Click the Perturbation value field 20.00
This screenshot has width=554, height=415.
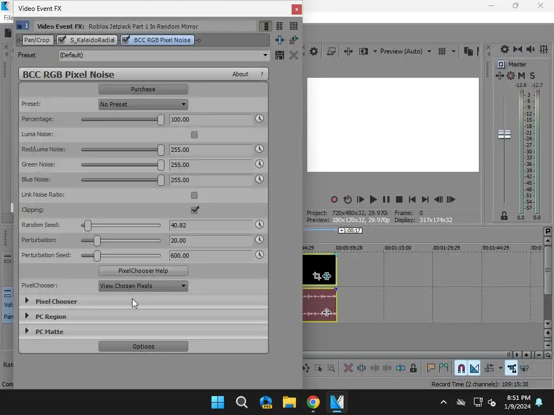click(210, 240)
